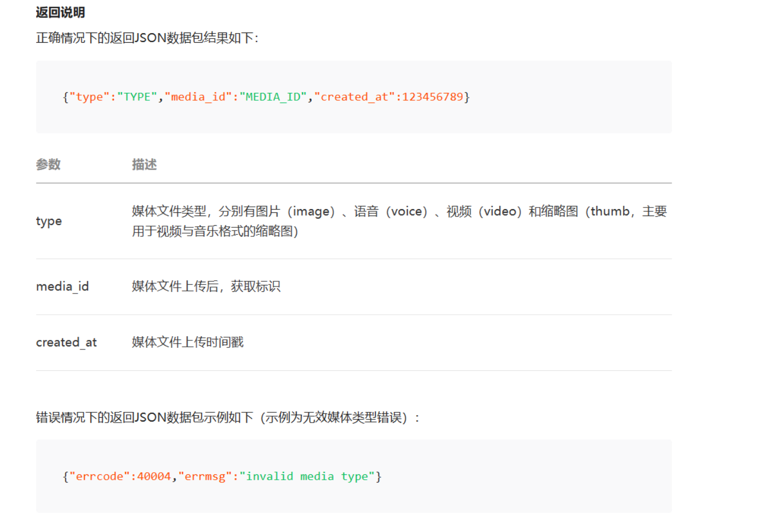This screenshot has height=525, width=773.
Task: Click the 返回说明 section heading
Action: click(x=60, y=12)
